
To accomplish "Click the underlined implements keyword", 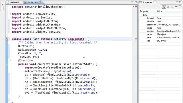I will [x=76, y=39].
